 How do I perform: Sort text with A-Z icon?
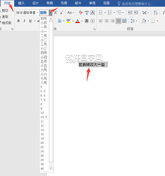(156, 13)
